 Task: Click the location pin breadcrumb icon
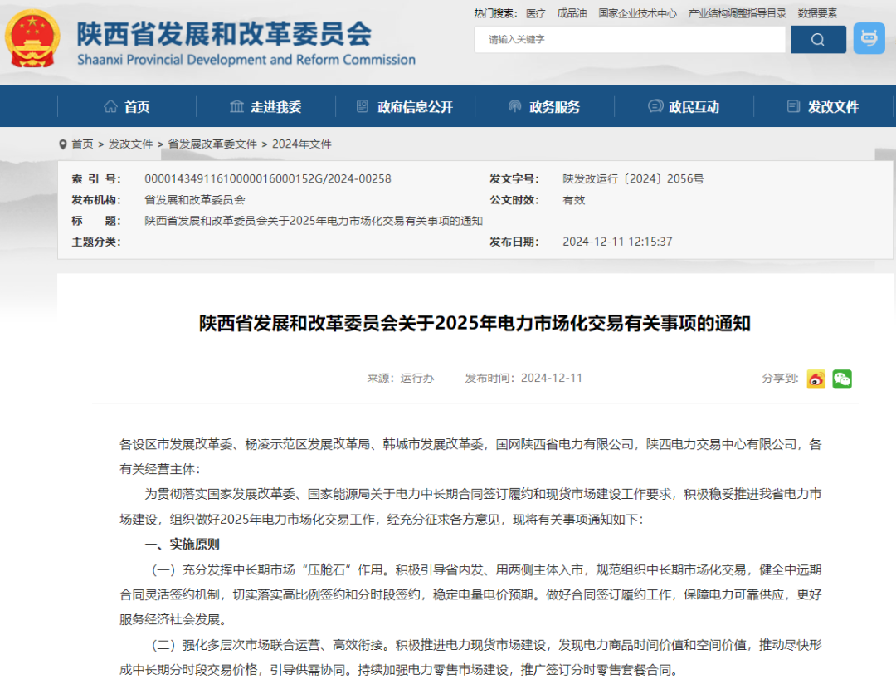(63, 144)
